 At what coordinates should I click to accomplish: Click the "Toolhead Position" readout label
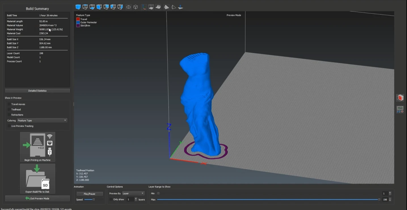(x=85, y=170)
